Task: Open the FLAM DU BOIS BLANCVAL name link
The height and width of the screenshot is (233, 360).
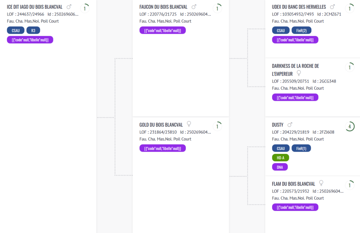Action: pos(294,184)
